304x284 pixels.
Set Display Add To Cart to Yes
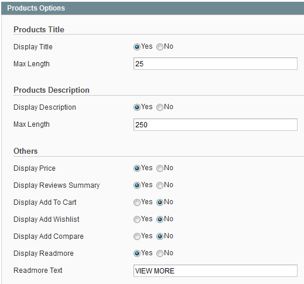pos(137,202)
